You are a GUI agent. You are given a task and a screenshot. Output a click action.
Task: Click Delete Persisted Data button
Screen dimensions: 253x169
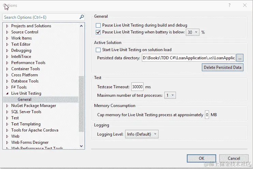point(223,67)
